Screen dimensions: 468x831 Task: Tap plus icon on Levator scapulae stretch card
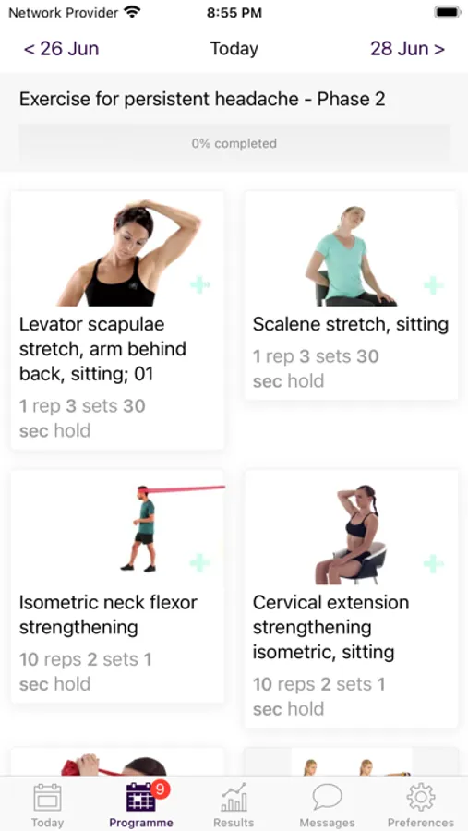pyautogui.click(x=199, y=285)
